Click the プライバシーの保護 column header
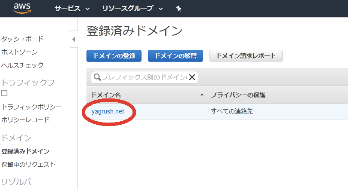This screenshot has width=348, height=190. pos(238,95)
